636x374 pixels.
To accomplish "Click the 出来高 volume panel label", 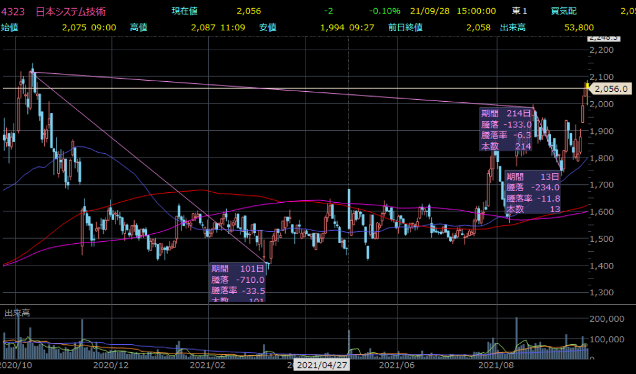I will pos(17,313).
